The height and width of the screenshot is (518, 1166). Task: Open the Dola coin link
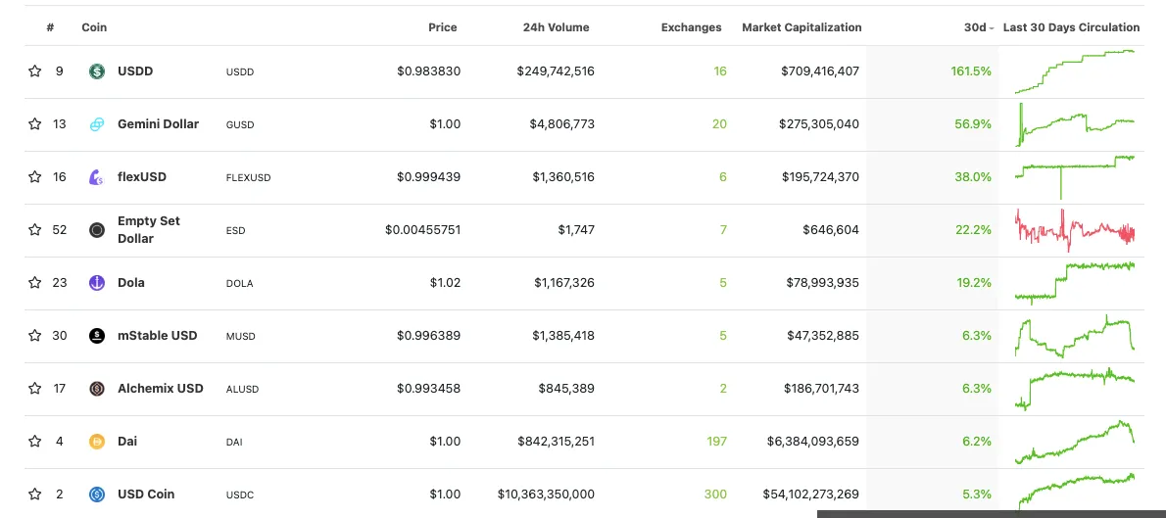(x=131, y=282)
